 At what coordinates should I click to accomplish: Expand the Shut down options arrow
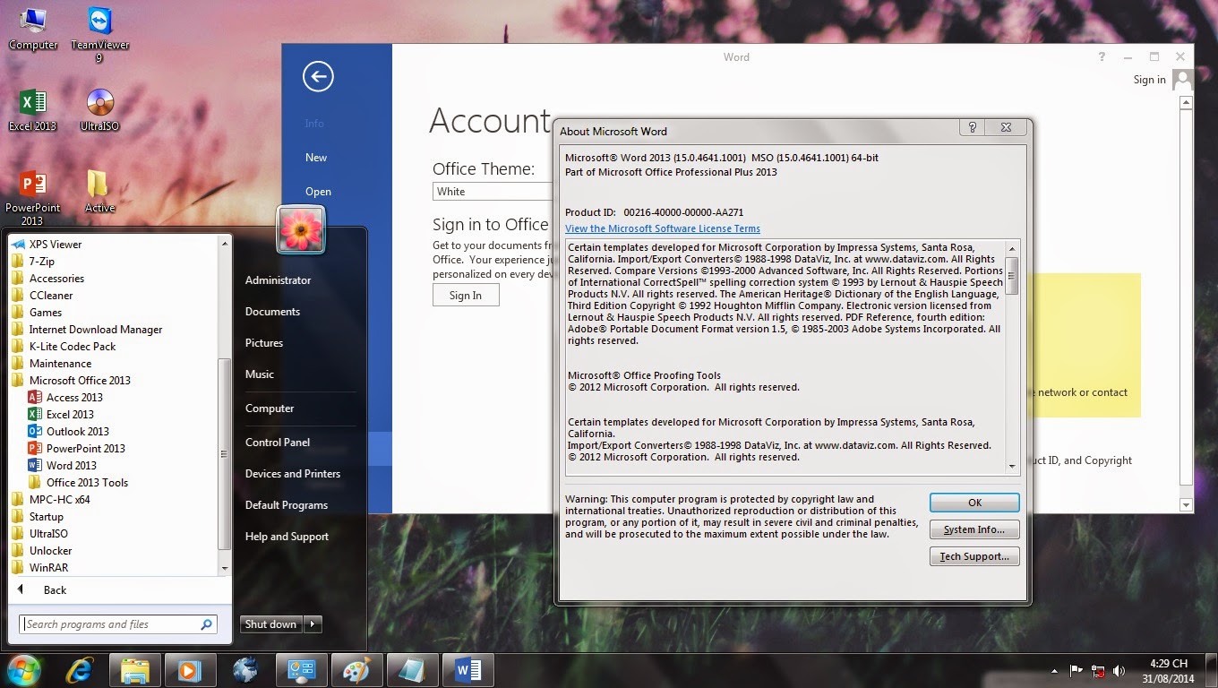313,624
